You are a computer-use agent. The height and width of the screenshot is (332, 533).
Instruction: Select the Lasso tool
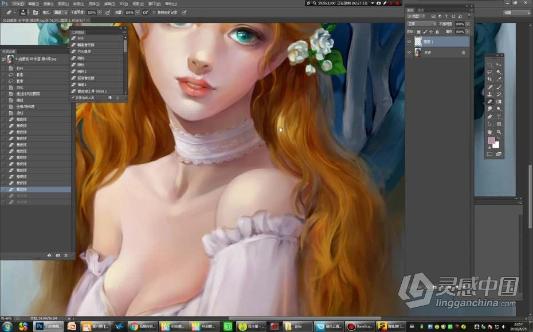point(490,72)
